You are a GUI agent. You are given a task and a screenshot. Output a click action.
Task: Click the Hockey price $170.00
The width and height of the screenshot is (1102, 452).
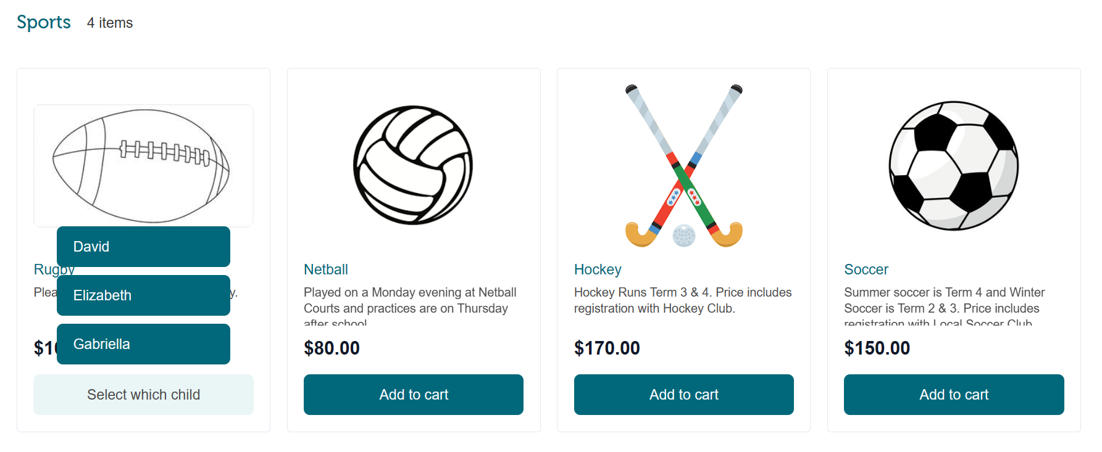point(607,348)
